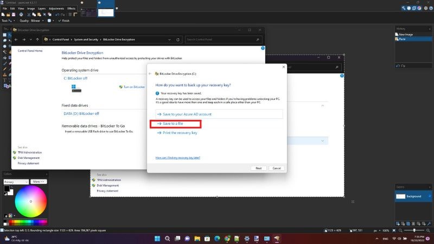Click Windows Start button on taskbar
434x244 pixels.
[158, 238]
